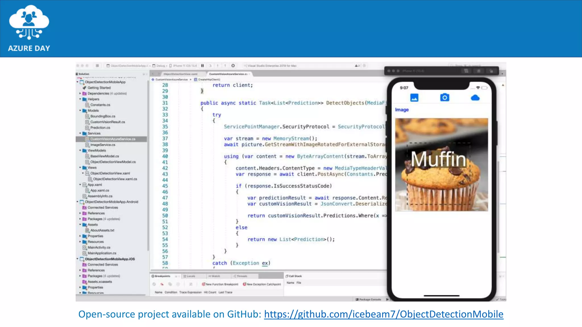Image resolution: width=582 pixels, height=327 pixels.
Task: Open CustomVisionResult.cs file
Action: (107, 122)
